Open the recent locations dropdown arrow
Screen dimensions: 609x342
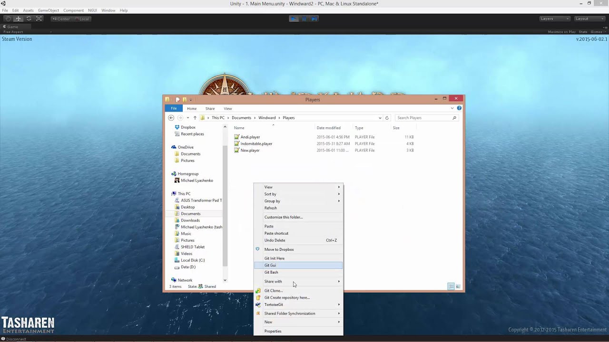click(188, 118)
